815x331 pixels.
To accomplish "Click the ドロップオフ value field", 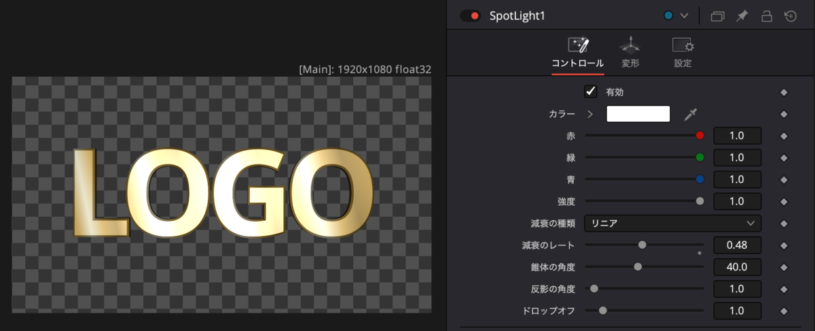I will [x=738, y=311].
